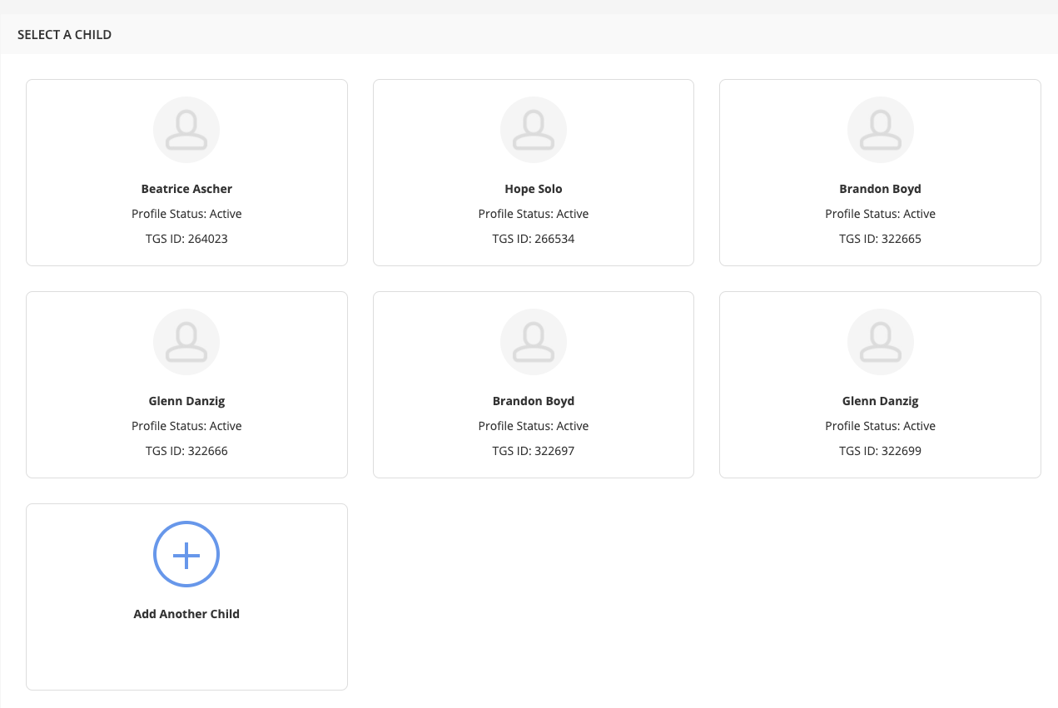1058x708 pixels.
Task: Choose child with TGS ID: 322665
Action: (x=880, y=239)
